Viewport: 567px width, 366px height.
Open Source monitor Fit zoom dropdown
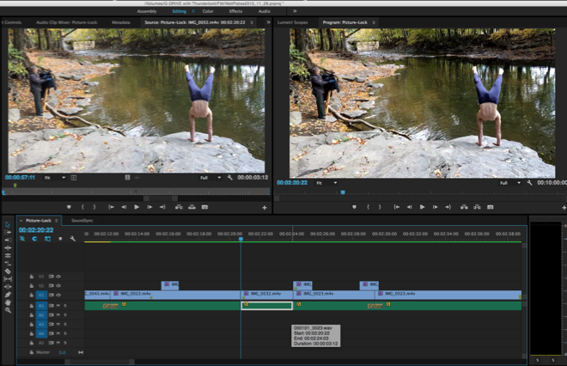click(55, 178)
